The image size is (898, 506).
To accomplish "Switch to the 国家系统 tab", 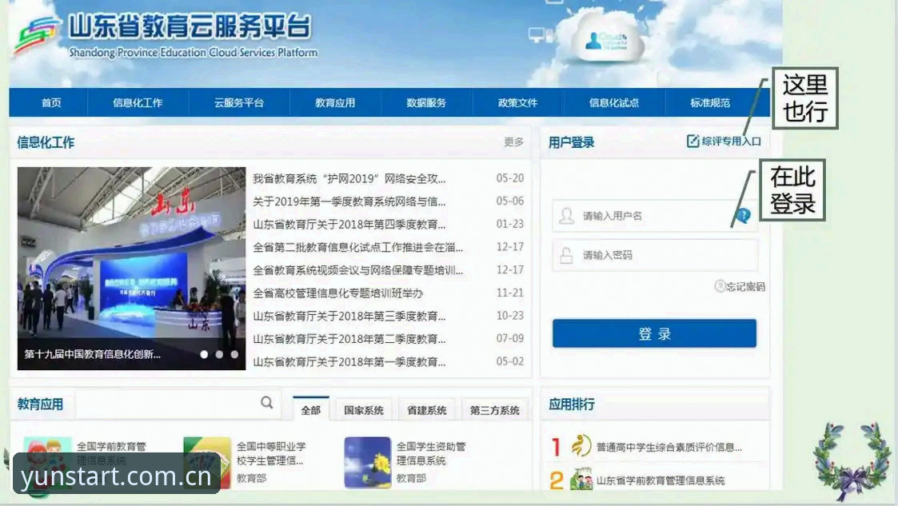I will (x=364, y=410).
